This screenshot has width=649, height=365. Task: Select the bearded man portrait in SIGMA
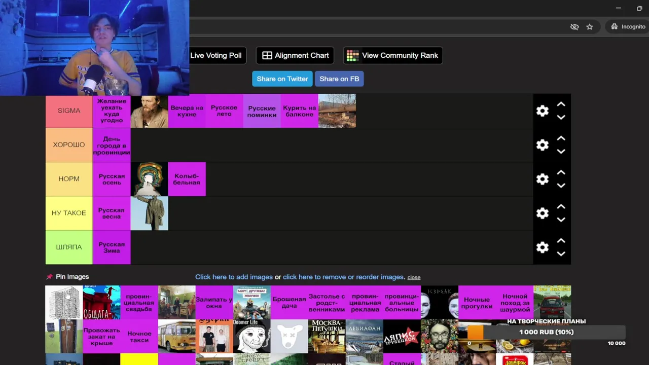149,111
